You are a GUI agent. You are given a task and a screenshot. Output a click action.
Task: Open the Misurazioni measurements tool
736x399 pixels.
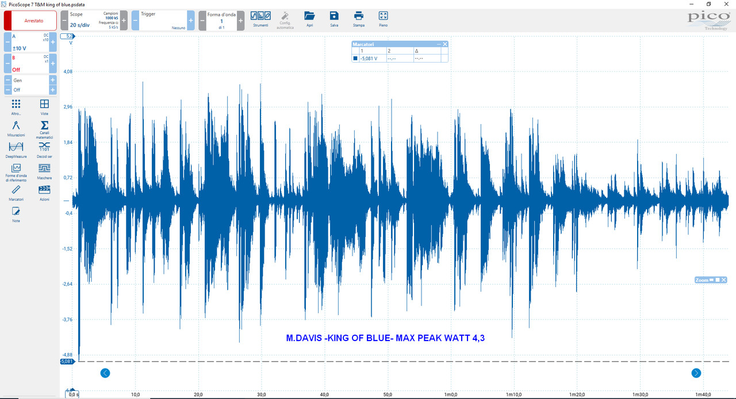click(x=16, y=129)
